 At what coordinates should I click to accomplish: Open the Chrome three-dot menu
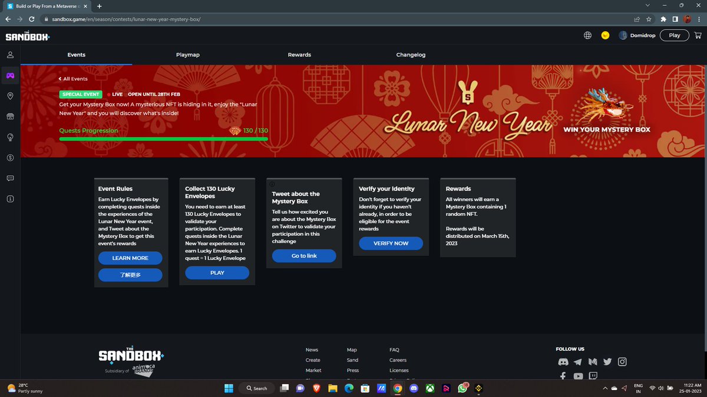tap(699, 19)
